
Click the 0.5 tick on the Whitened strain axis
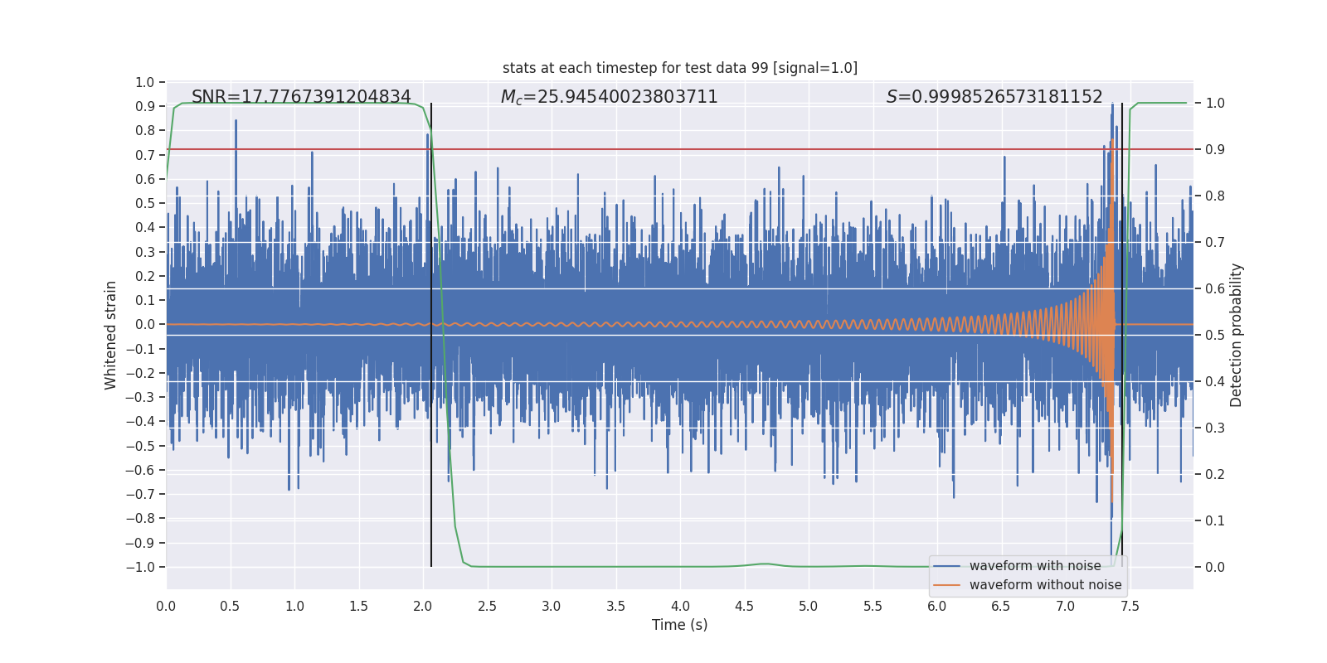[145, 203]
